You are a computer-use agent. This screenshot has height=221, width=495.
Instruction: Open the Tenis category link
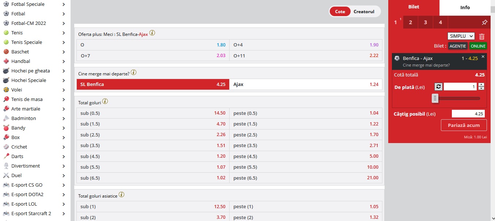17,33
